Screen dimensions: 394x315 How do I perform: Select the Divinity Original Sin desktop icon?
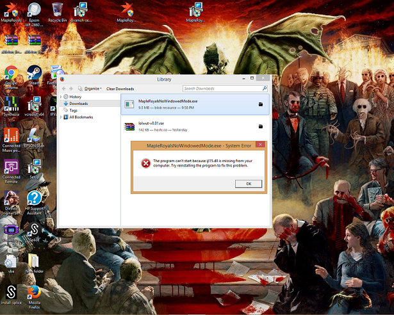(11, 203)
